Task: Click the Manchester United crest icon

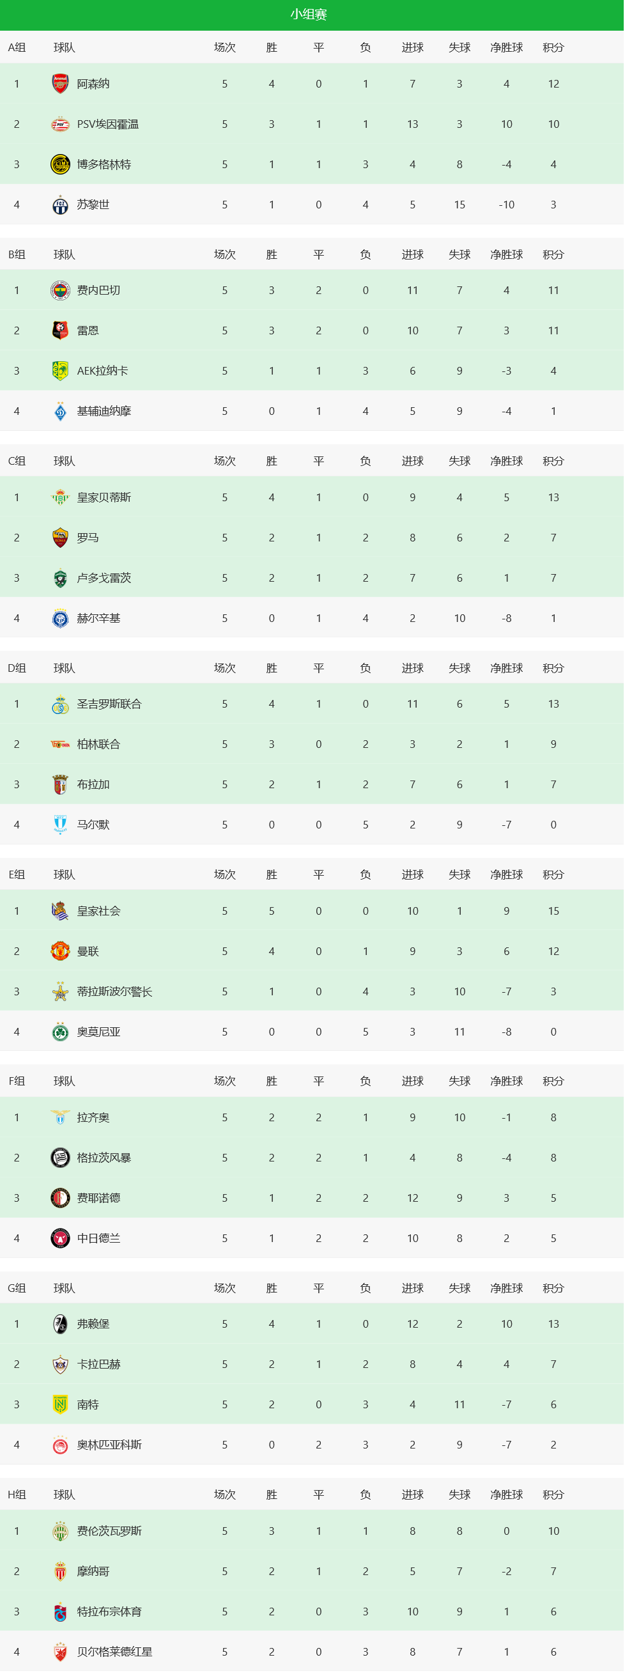Action: [60, 951]
